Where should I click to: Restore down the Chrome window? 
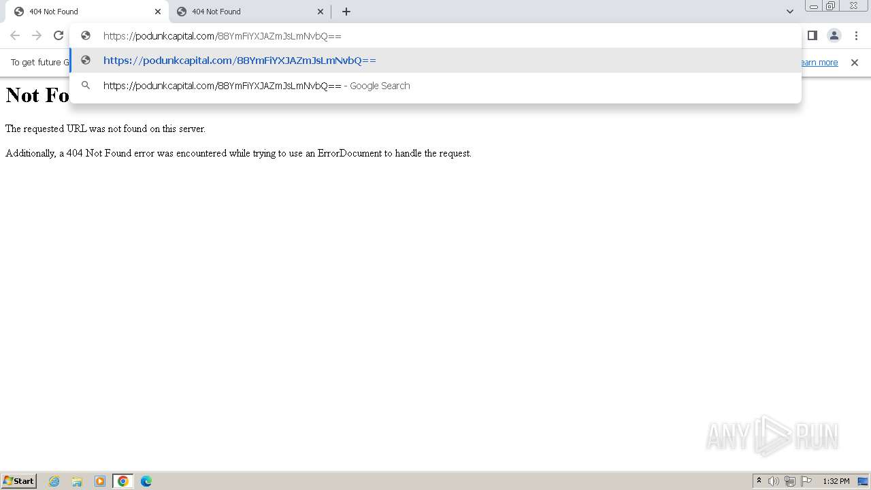coord(831,5)
